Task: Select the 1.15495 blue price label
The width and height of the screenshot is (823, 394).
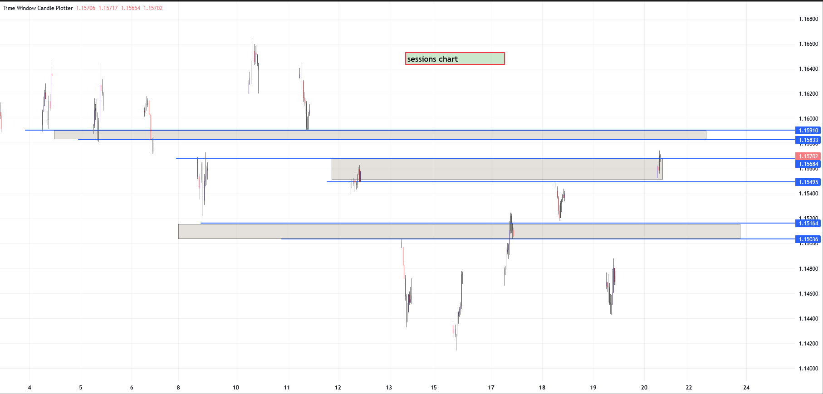Action: pos(808,182)
